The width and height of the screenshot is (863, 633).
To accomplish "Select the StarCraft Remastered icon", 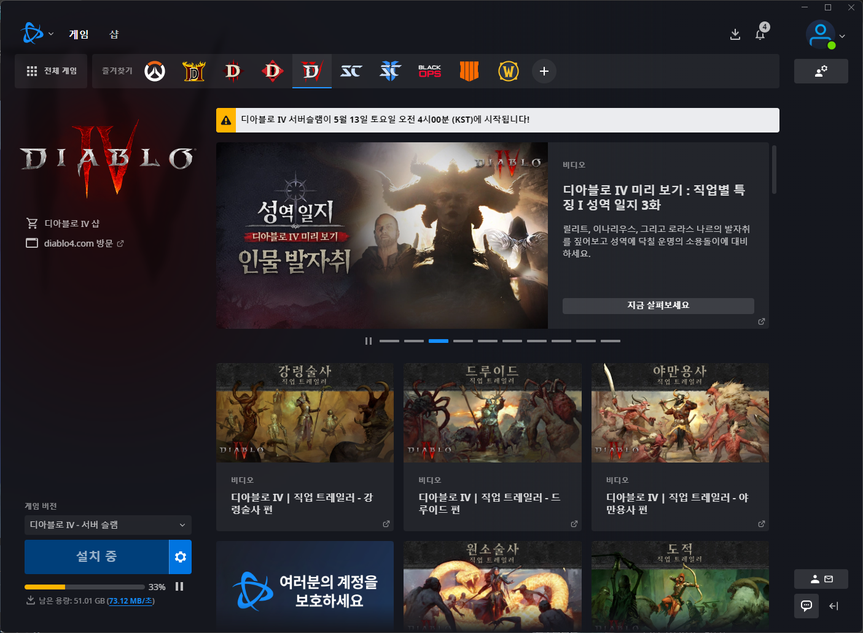I will [351, 71].
